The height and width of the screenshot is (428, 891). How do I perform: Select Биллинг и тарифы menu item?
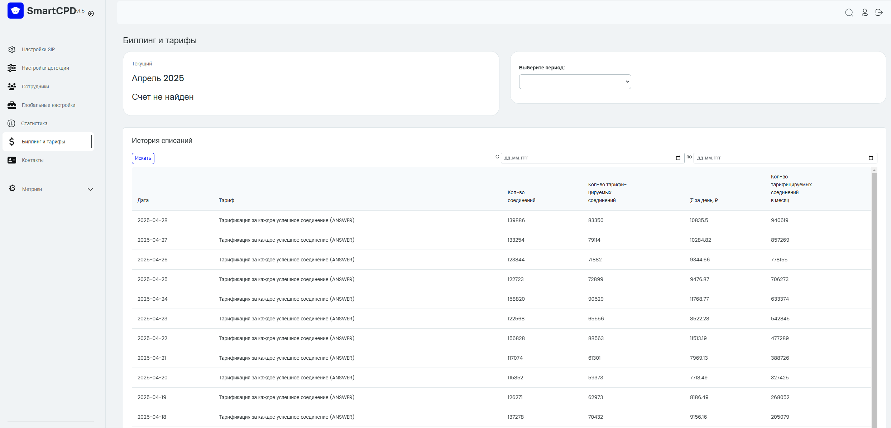48,142
